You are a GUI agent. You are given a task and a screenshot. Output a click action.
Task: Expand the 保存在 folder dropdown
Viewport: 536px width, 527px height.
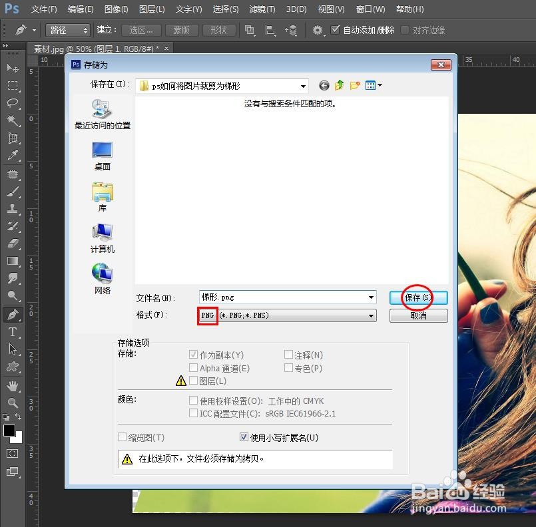303,86
